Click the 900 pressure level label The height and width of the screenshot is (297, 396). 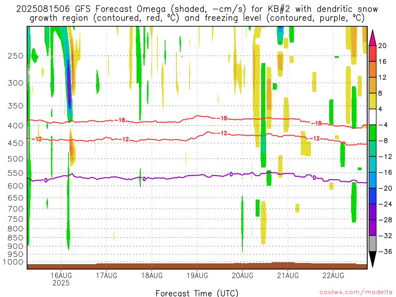click(15, 246)
